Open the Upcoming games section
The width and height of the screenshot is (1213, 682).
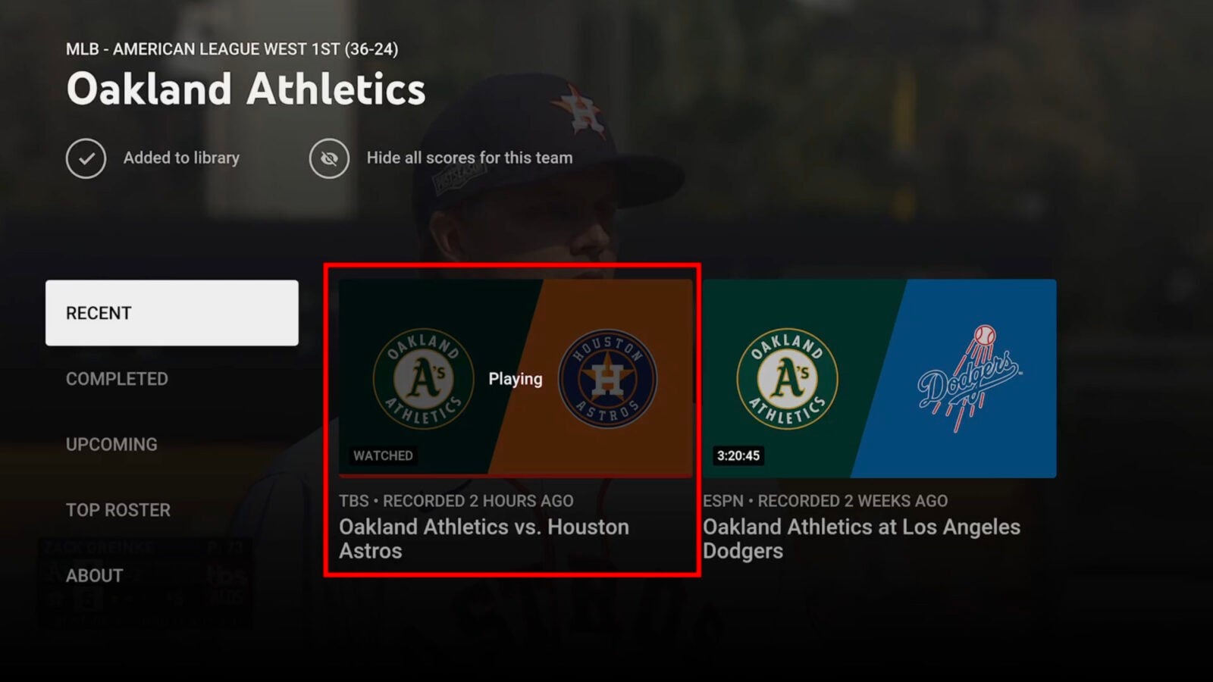click(111, 445)
